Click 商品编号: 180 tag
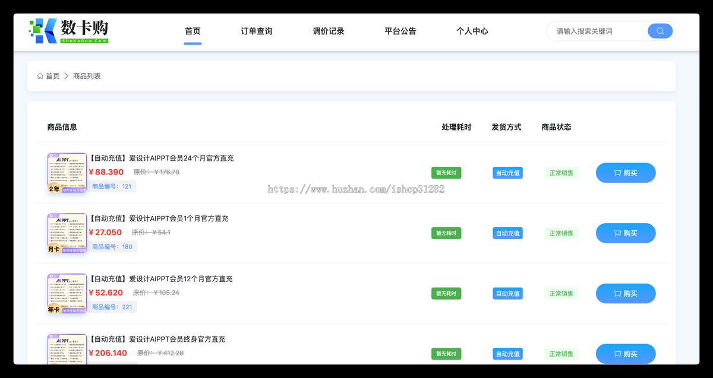 click(x=112, y=247)
